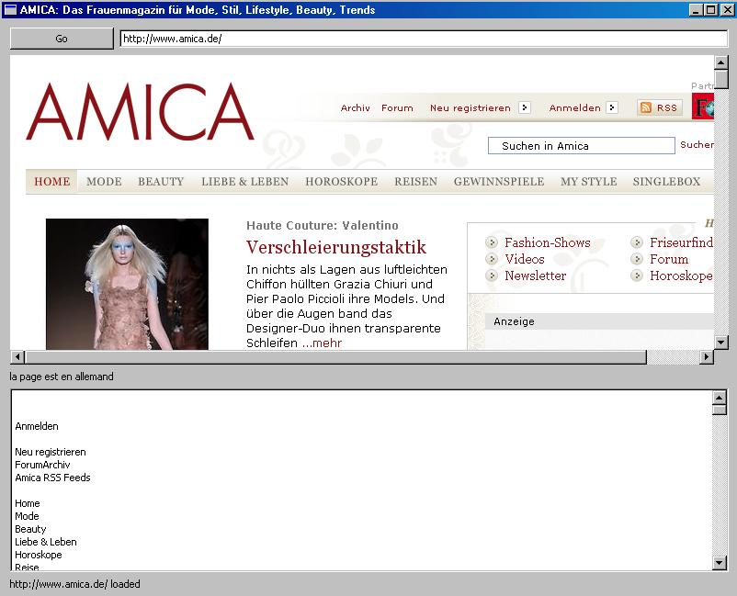Click 'ForumArchiv' text in lower pane
Viewport: 737px width, 596px height.
point(42,465)
